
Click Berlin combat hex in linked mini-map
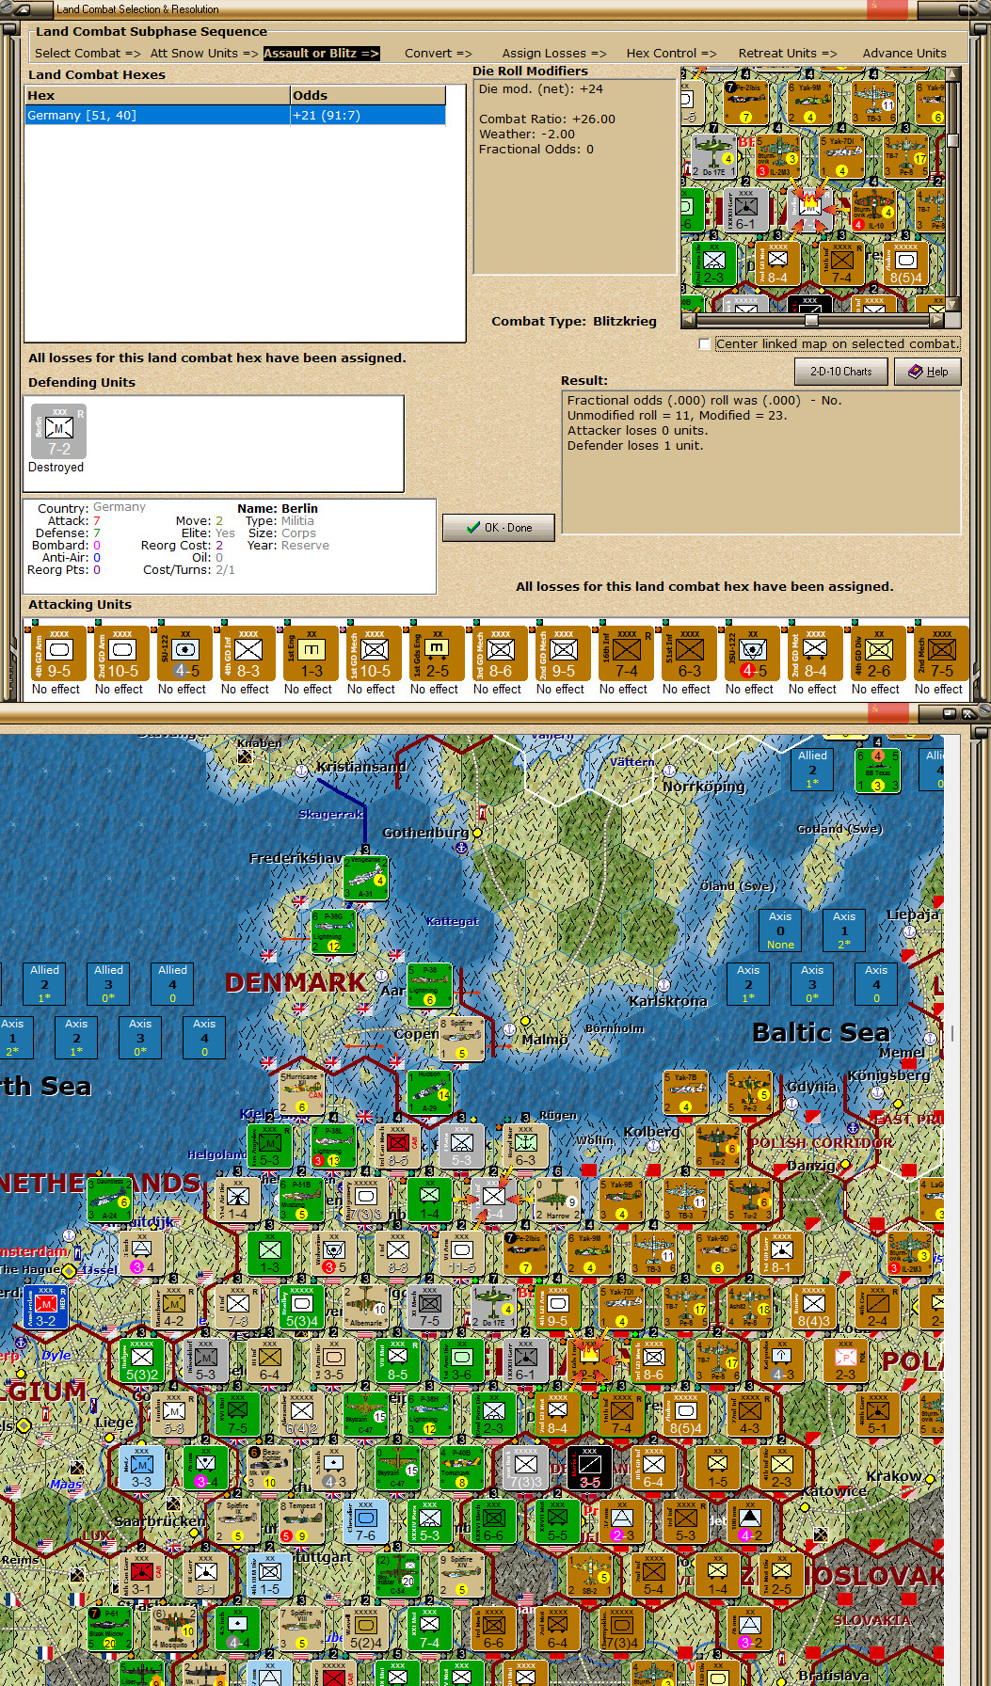click(809, 210)
